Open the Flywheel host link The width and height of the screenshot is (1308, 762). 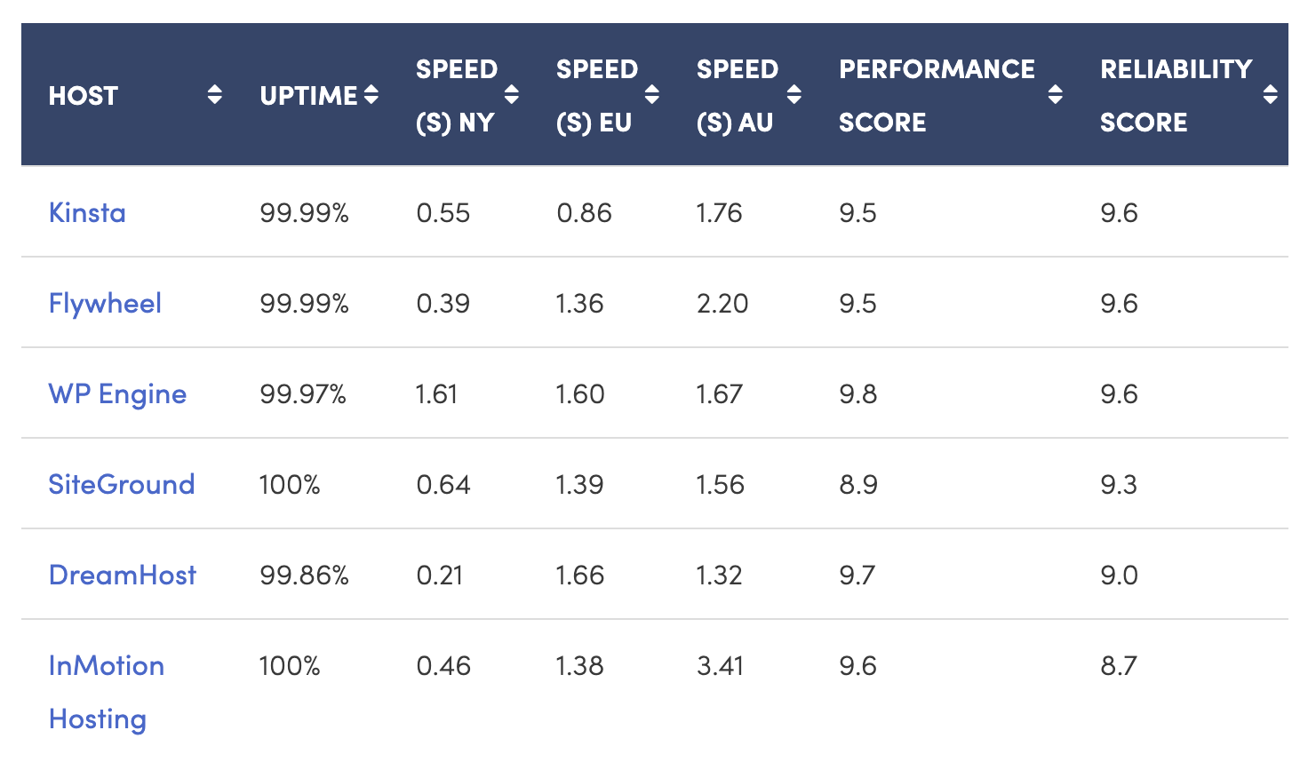coord(105,303)
